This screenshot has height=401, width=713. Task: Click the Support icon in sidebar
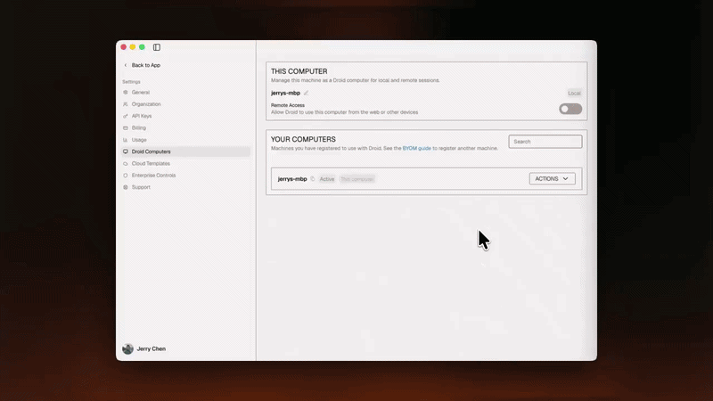point(126,187)
